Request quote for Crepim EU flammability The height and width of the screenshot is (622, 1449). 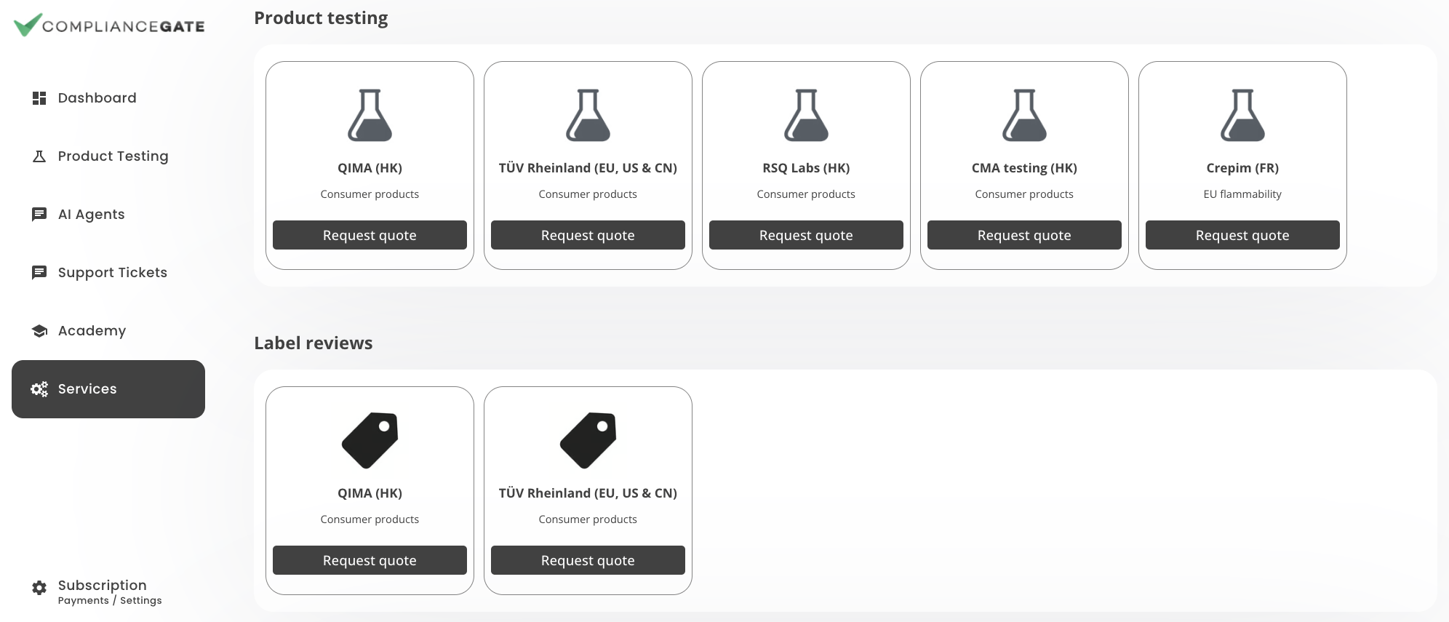point(1242,235)
